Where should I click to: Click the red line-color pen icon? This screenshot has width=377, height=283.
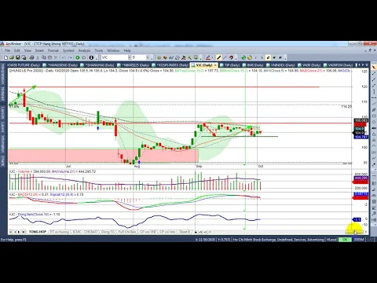tap(208, 57)
